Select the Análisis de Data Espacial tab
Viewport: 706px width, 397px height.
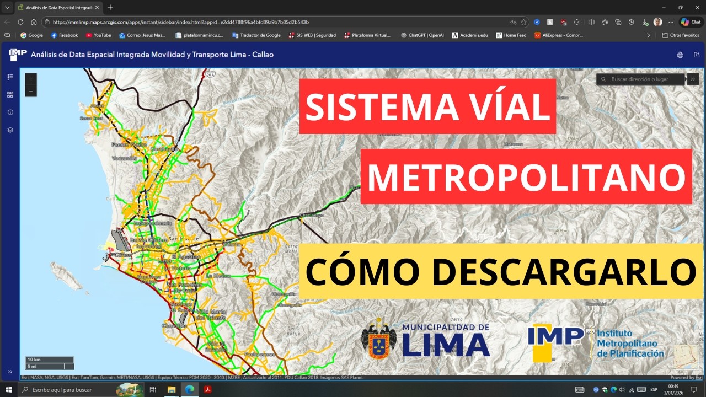[58, 7]
